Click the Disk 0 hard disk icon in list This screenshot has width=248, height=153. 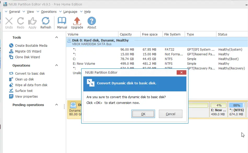(x=69, y=41)
